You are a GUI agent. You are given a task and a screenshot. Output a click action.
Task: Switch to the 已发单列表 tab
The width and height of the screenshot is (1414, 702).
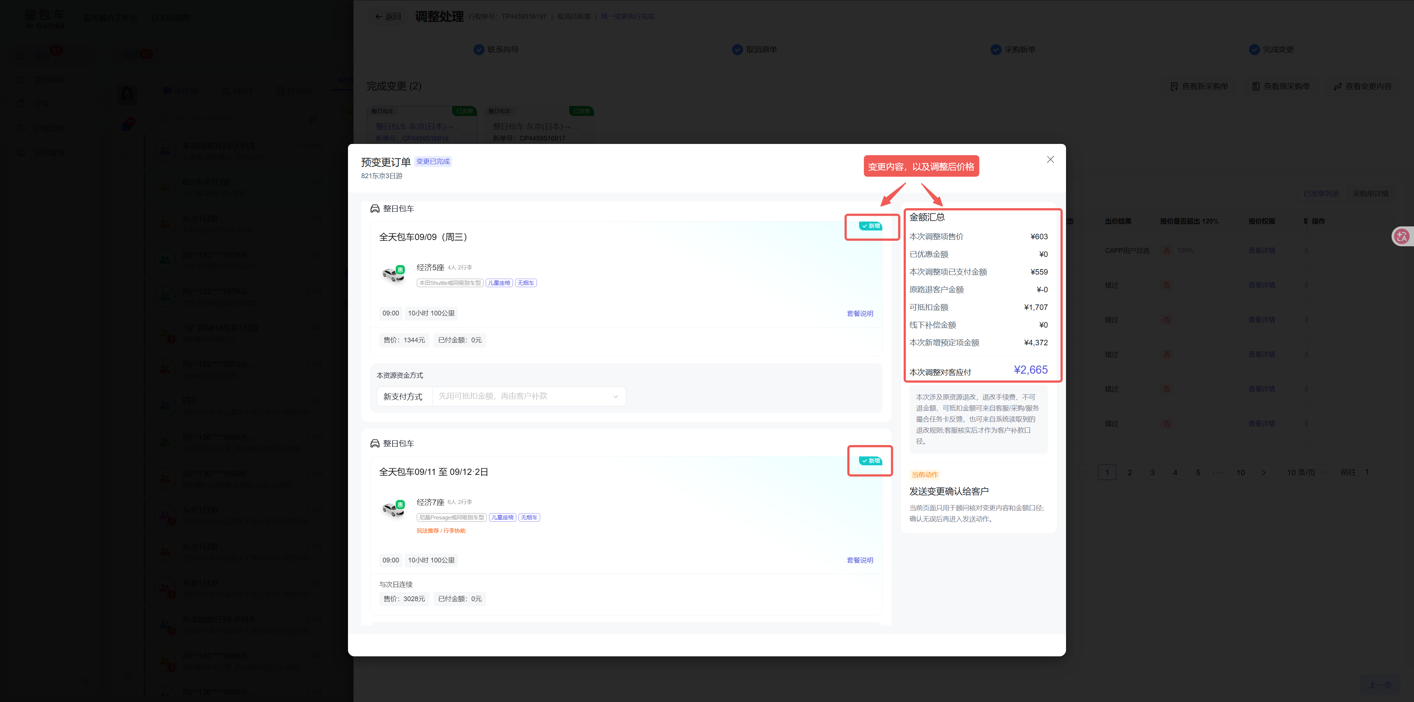[1321, 194]
